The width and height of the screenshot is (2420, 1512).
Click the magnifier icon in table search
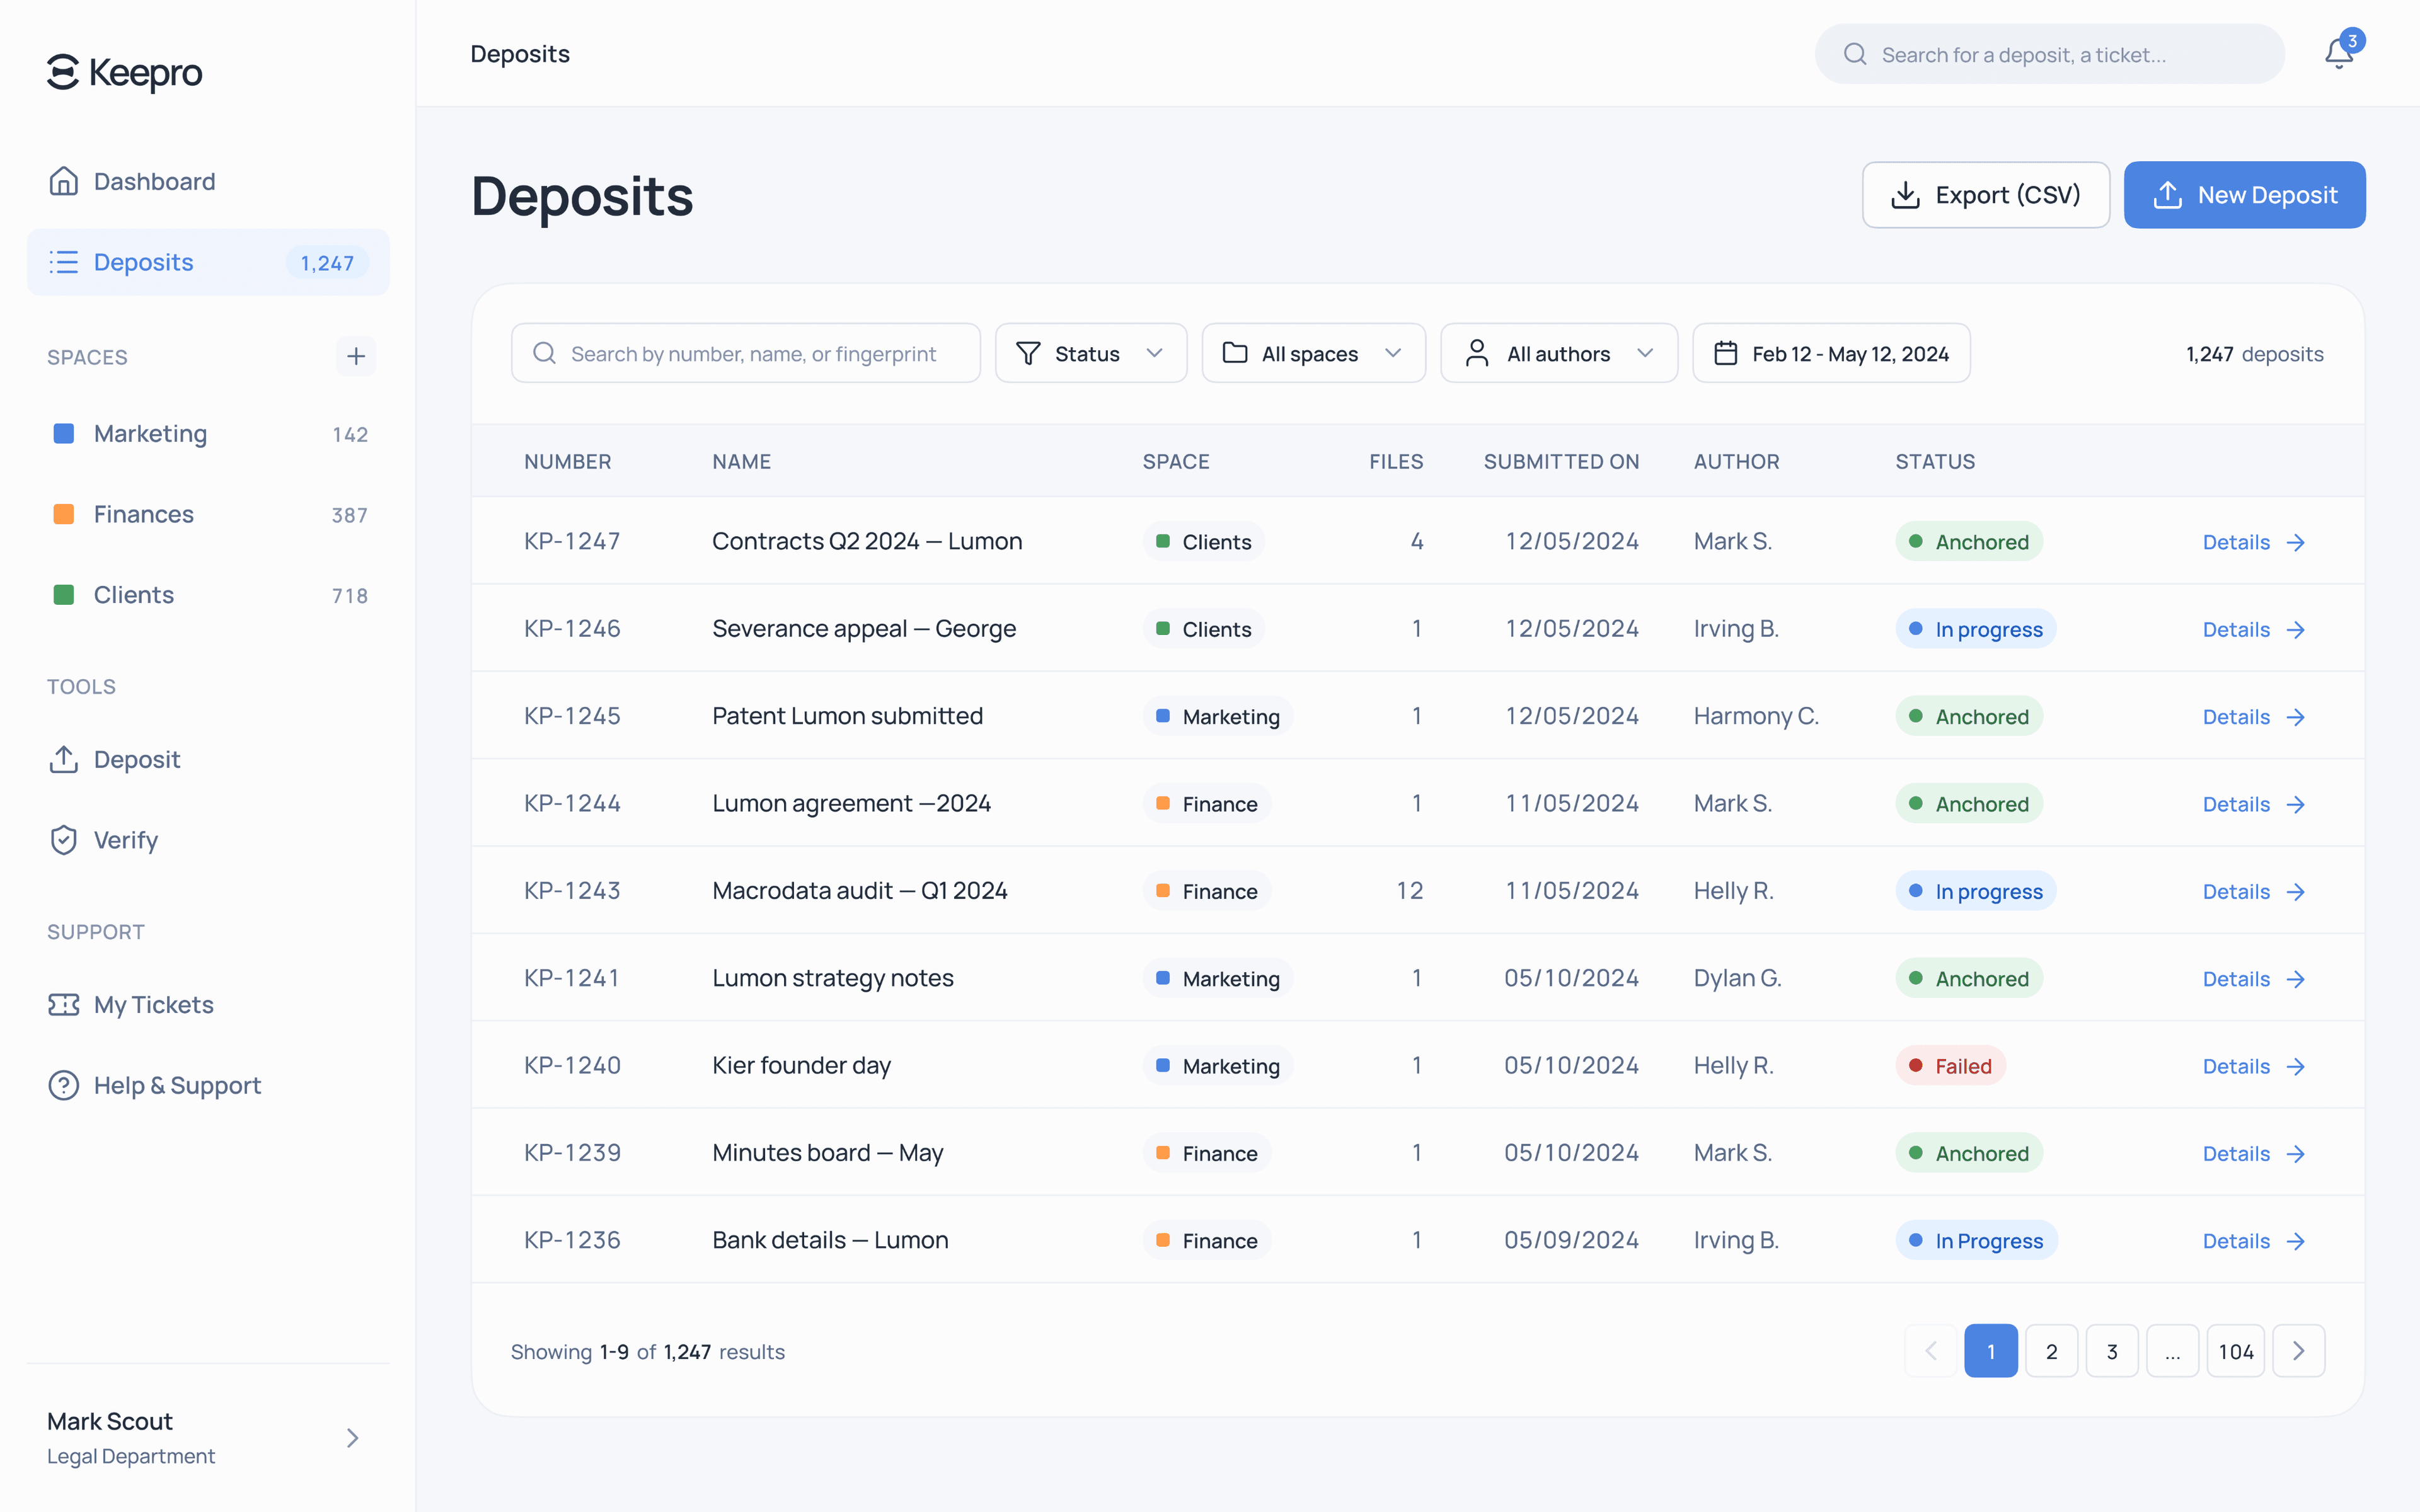pyautogui.click(x=544, y=353)
